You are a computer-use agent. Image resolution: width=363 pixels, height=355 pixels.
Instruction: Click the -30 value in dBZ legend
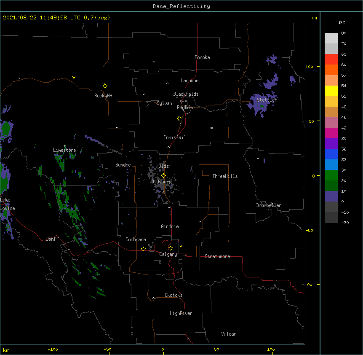345,223
